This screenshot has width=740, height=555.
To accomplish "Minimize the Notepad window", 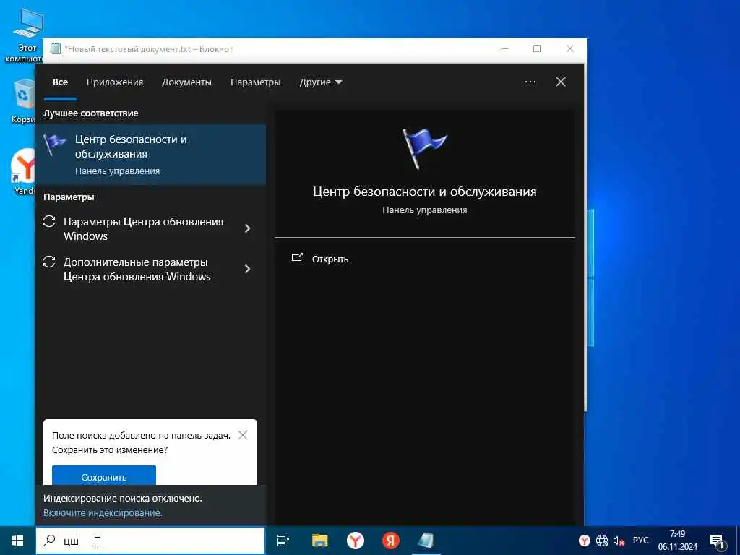I will pos(504,48).
